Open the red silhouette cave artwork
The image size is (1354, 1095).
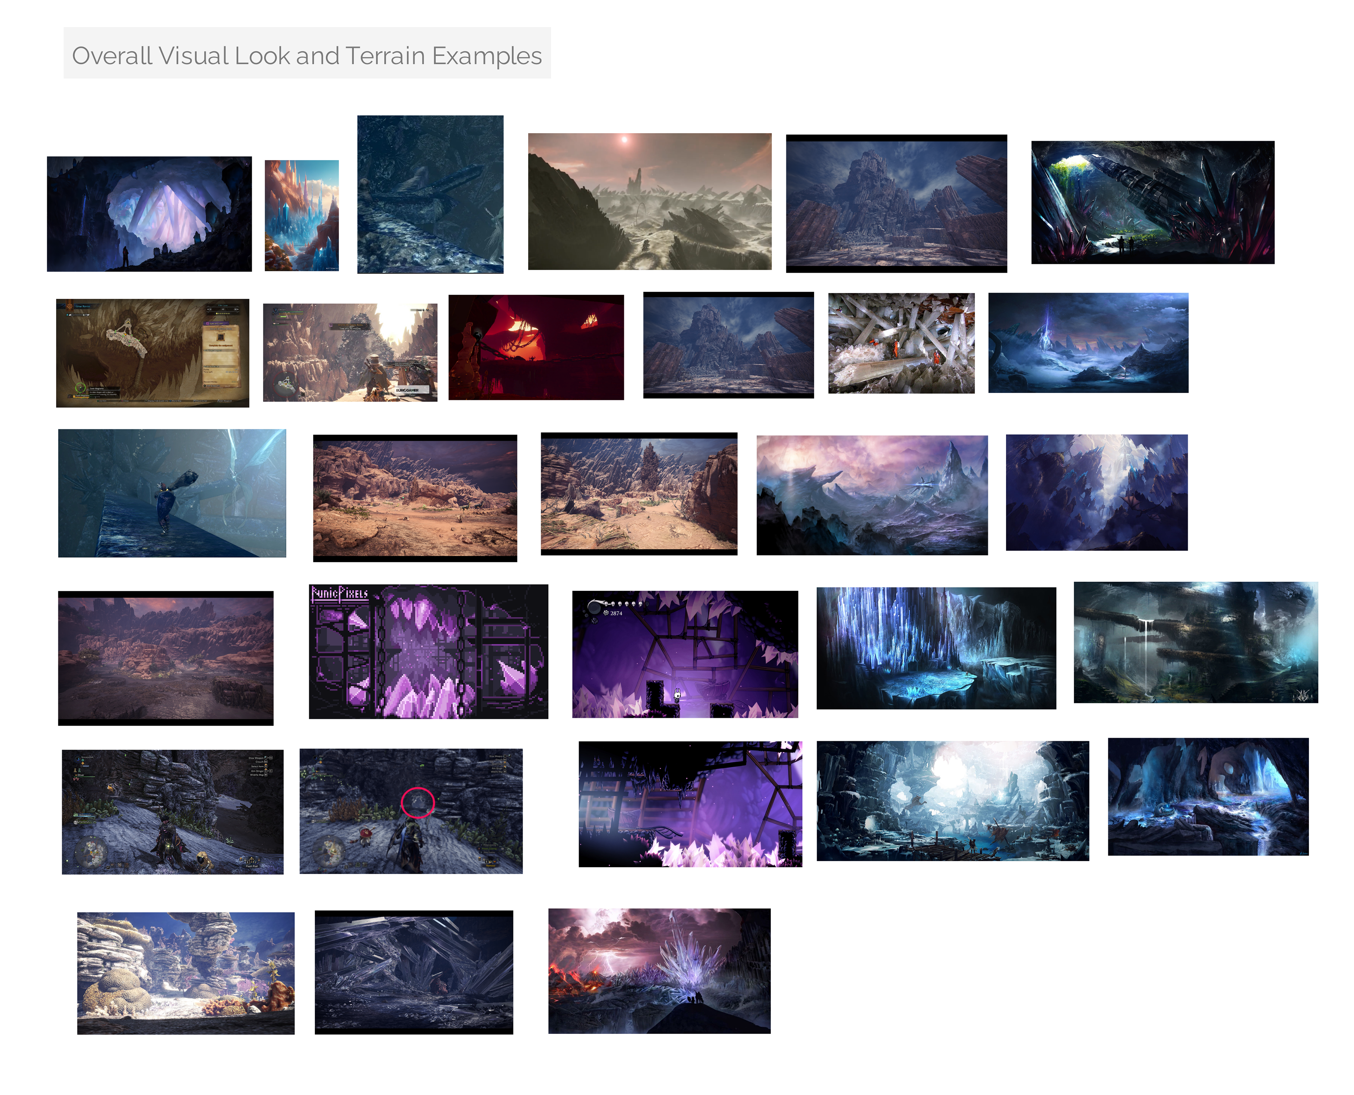(536, 347)
